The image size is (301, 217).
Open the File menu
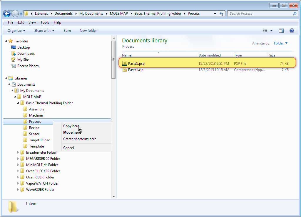pos(11,22)
